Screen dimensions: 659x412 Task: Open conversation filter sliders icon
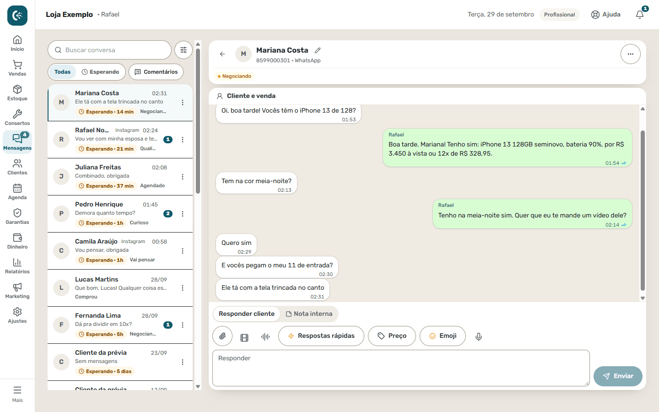184,50
